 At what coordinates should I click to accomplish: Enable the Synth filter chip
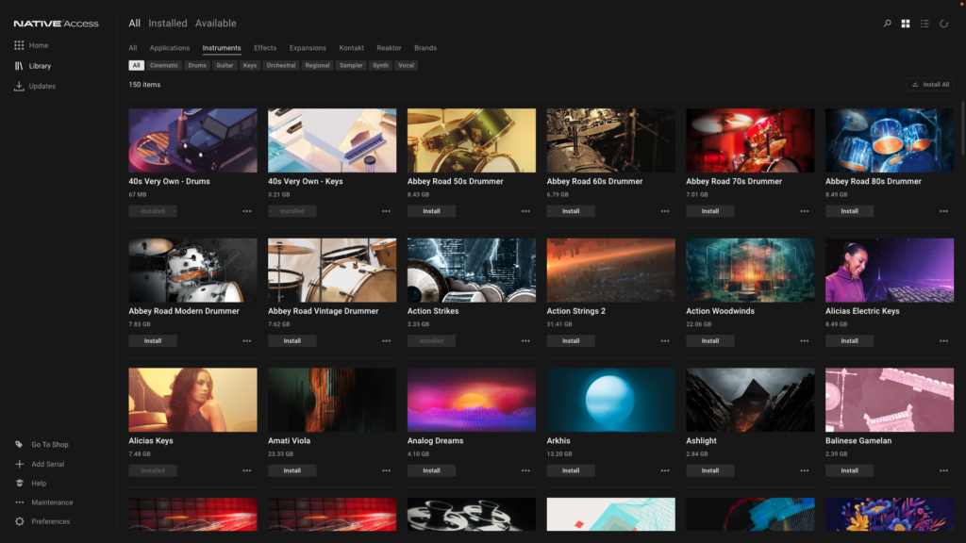click(380, 66)
